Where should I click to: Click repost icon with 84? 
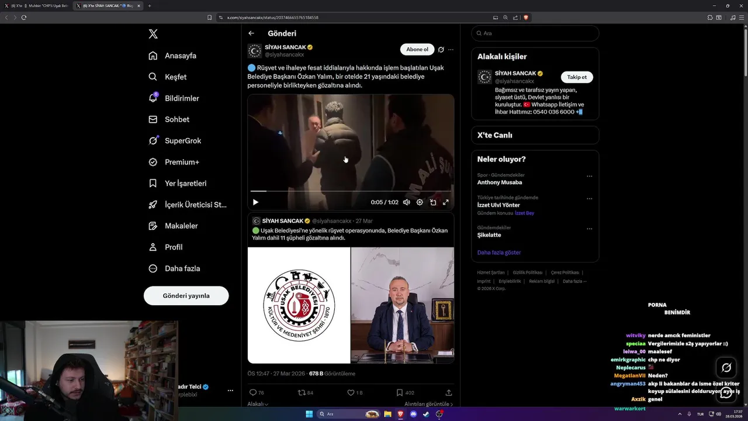(x=302, y=393)
